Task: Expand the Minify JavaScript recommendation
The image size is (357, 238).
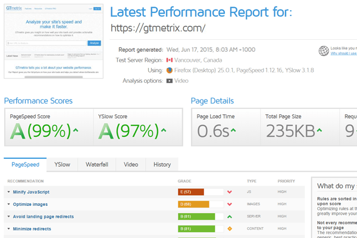Action: point(30,192)
